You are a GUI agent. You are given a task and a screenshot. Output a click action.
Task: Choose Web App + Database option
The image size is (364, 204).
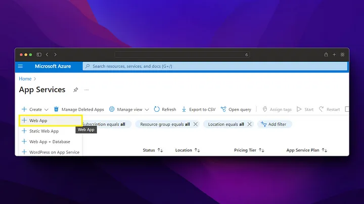pyautogui.click(x=51, y=142)
